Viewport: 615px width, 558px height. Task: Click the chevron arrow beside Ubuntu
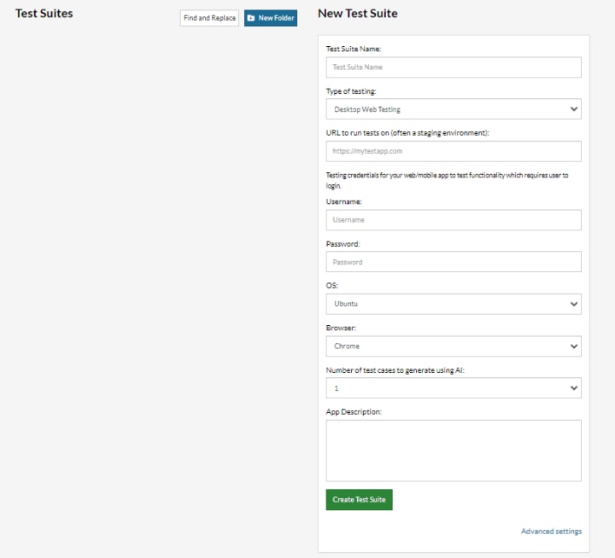click(573, 304)
